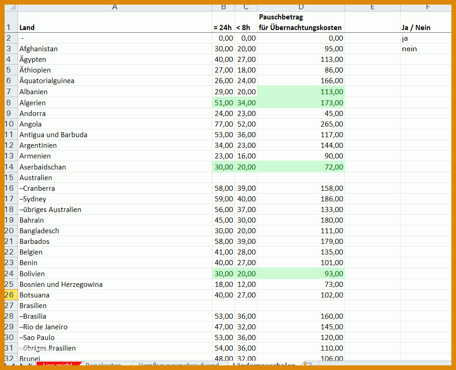Open the Reisekosten sheet tab
Screen dimensions: 456x370
pyautogui.click(x=104, y=364)
